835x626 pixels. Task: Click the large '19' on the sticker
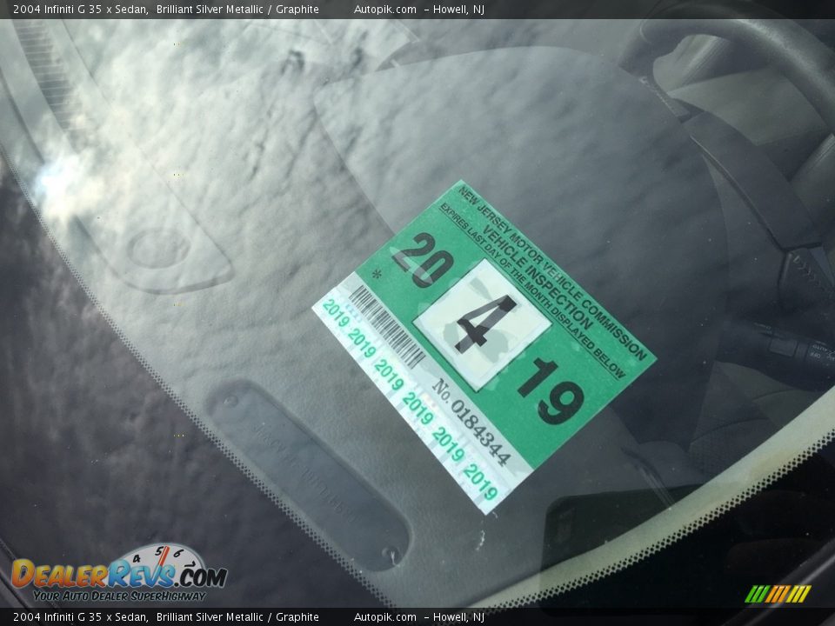coord(550,391)
